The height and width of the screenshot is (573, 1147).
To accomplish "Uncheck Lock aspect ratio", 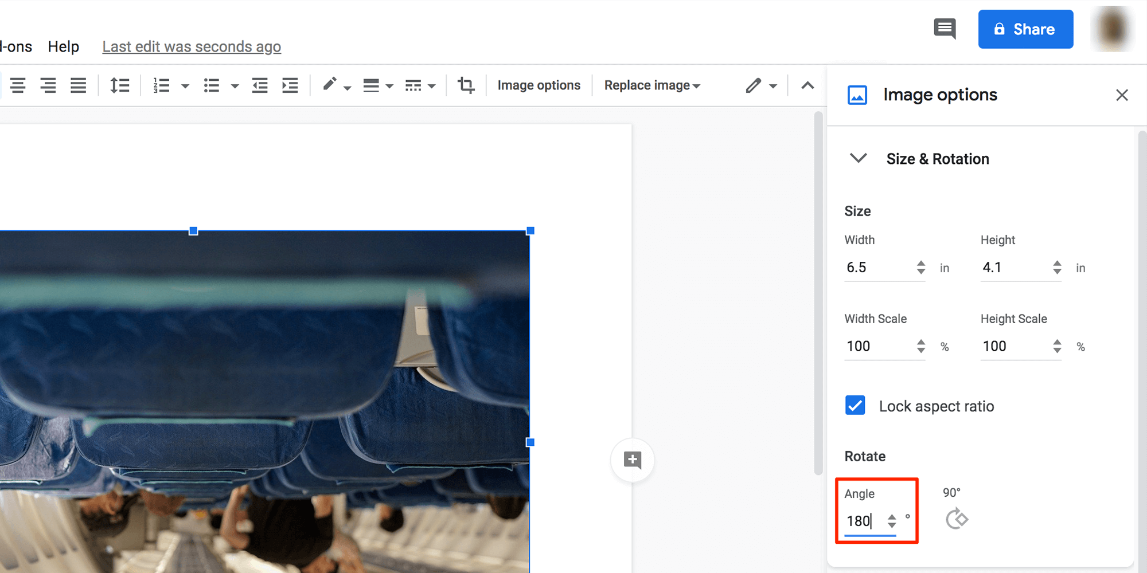I will 855,406.
